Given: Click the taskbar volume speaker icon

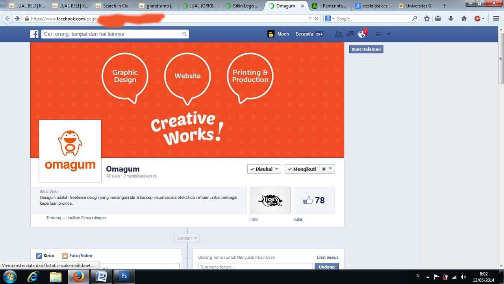Looking at the screenshot, I should pyautogui.click(x=463, y=277).
